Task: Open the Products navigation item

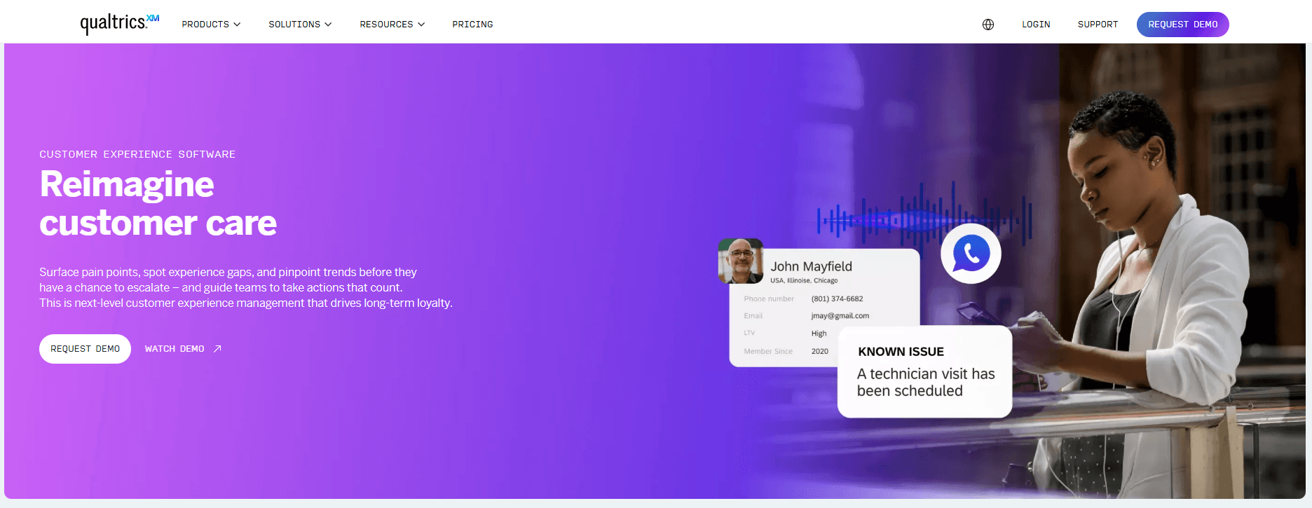Action: [x=211, y=25]
